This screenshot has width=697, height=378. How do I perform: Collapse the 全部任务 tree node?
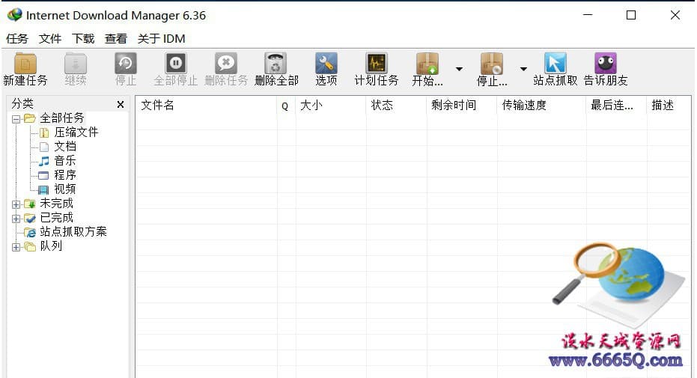pyautogui.click(x=16, y=119)
